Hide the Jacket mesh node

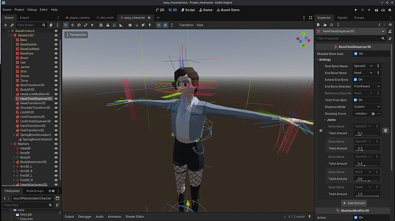point(56,67)
